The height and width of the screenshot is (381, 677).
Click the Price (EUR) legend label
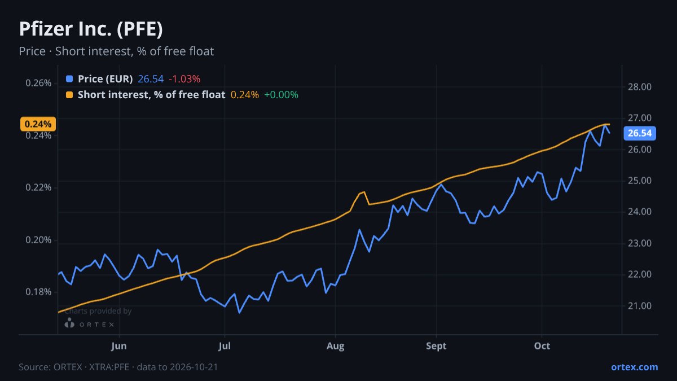click(105, 79)
